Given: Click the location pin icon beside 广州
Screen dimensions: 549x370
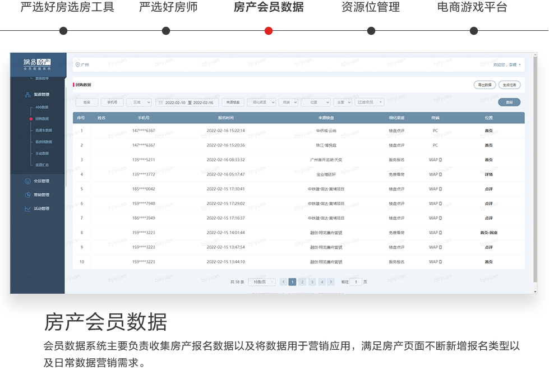Looking at the screenshot, I should click(x=78, y=65).
